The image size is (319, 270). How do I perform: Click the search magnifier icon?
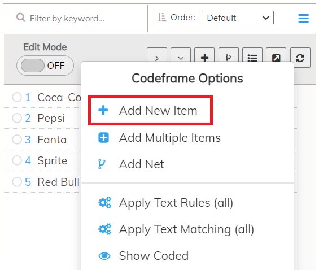tap(21, 18)
